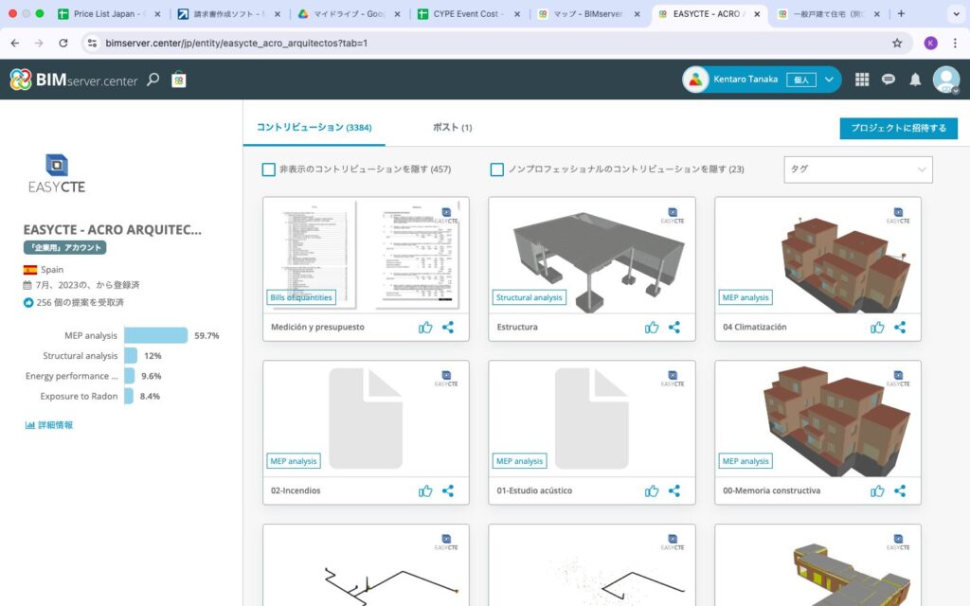Click the Energy performance bar at 9.6%
Viewport: 970px width, 606px height.
pos(129,376)
